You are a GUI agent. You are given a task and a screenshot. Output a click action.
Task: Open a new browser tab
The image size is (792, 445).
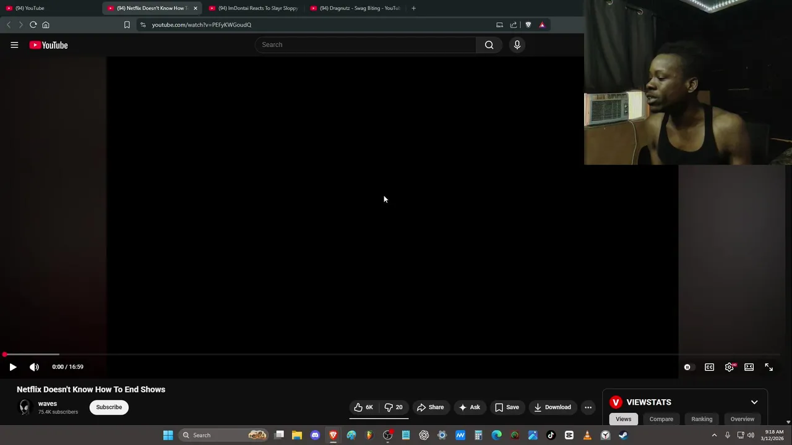413,8
